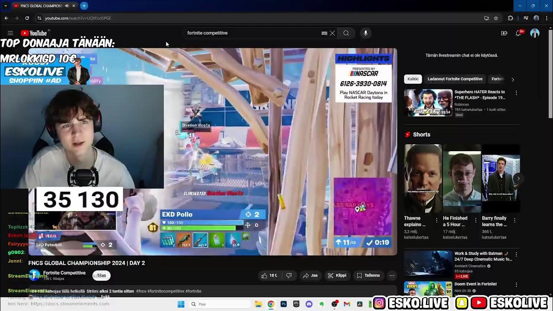
Task: Open the Chrome three-dot menu
Action: pos(547,18)
